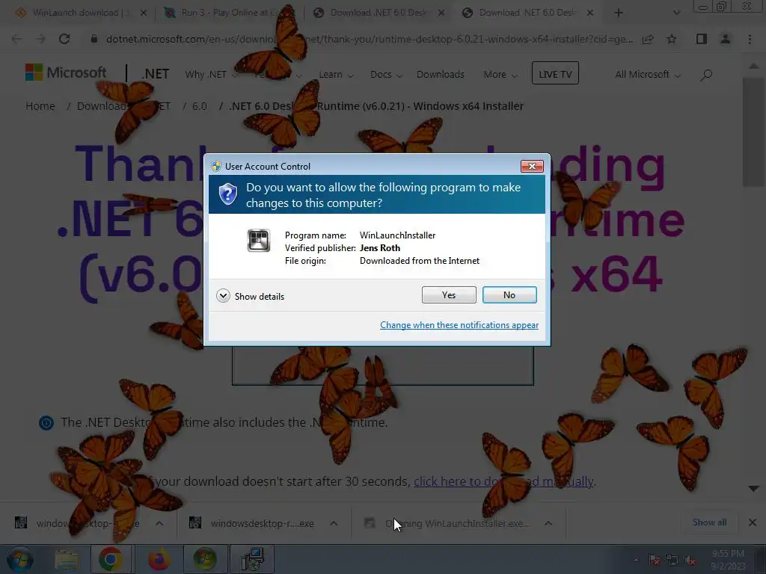Click the LIVE TV button
The height and width of the screenshot is (574, 766).
click(555, 73)
